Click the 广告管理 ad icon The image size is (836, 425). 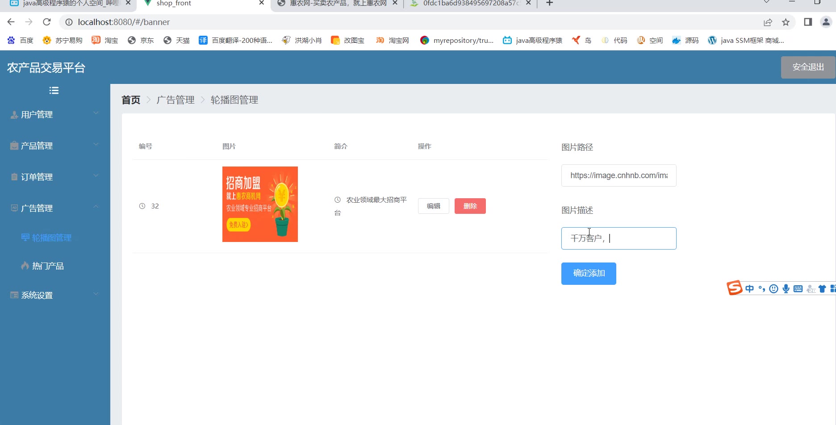click(14, 208)
